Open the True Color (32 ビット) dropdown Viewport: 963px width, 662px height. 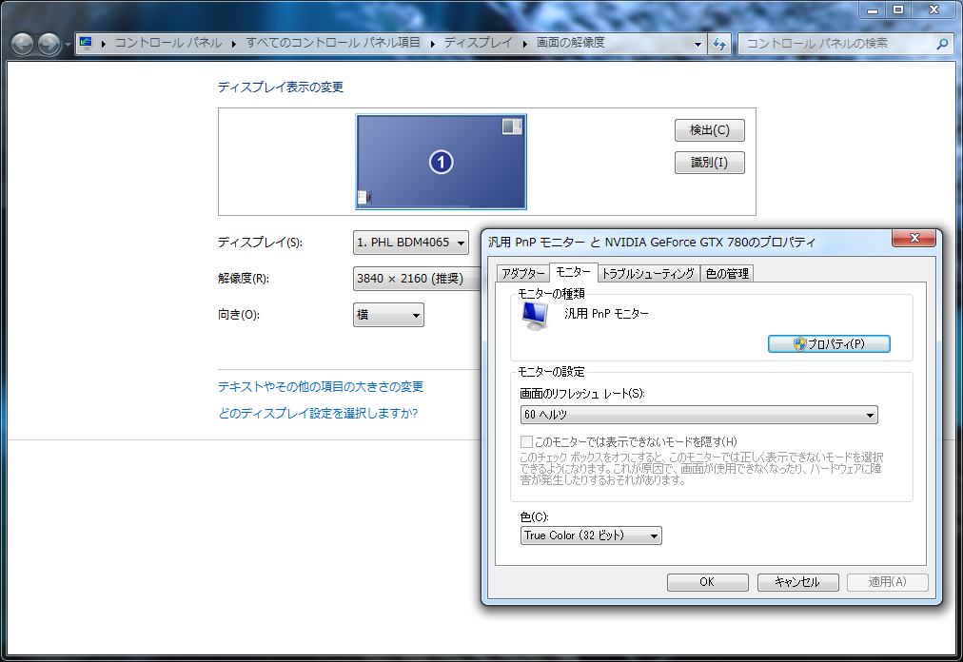tap(591, 535)
